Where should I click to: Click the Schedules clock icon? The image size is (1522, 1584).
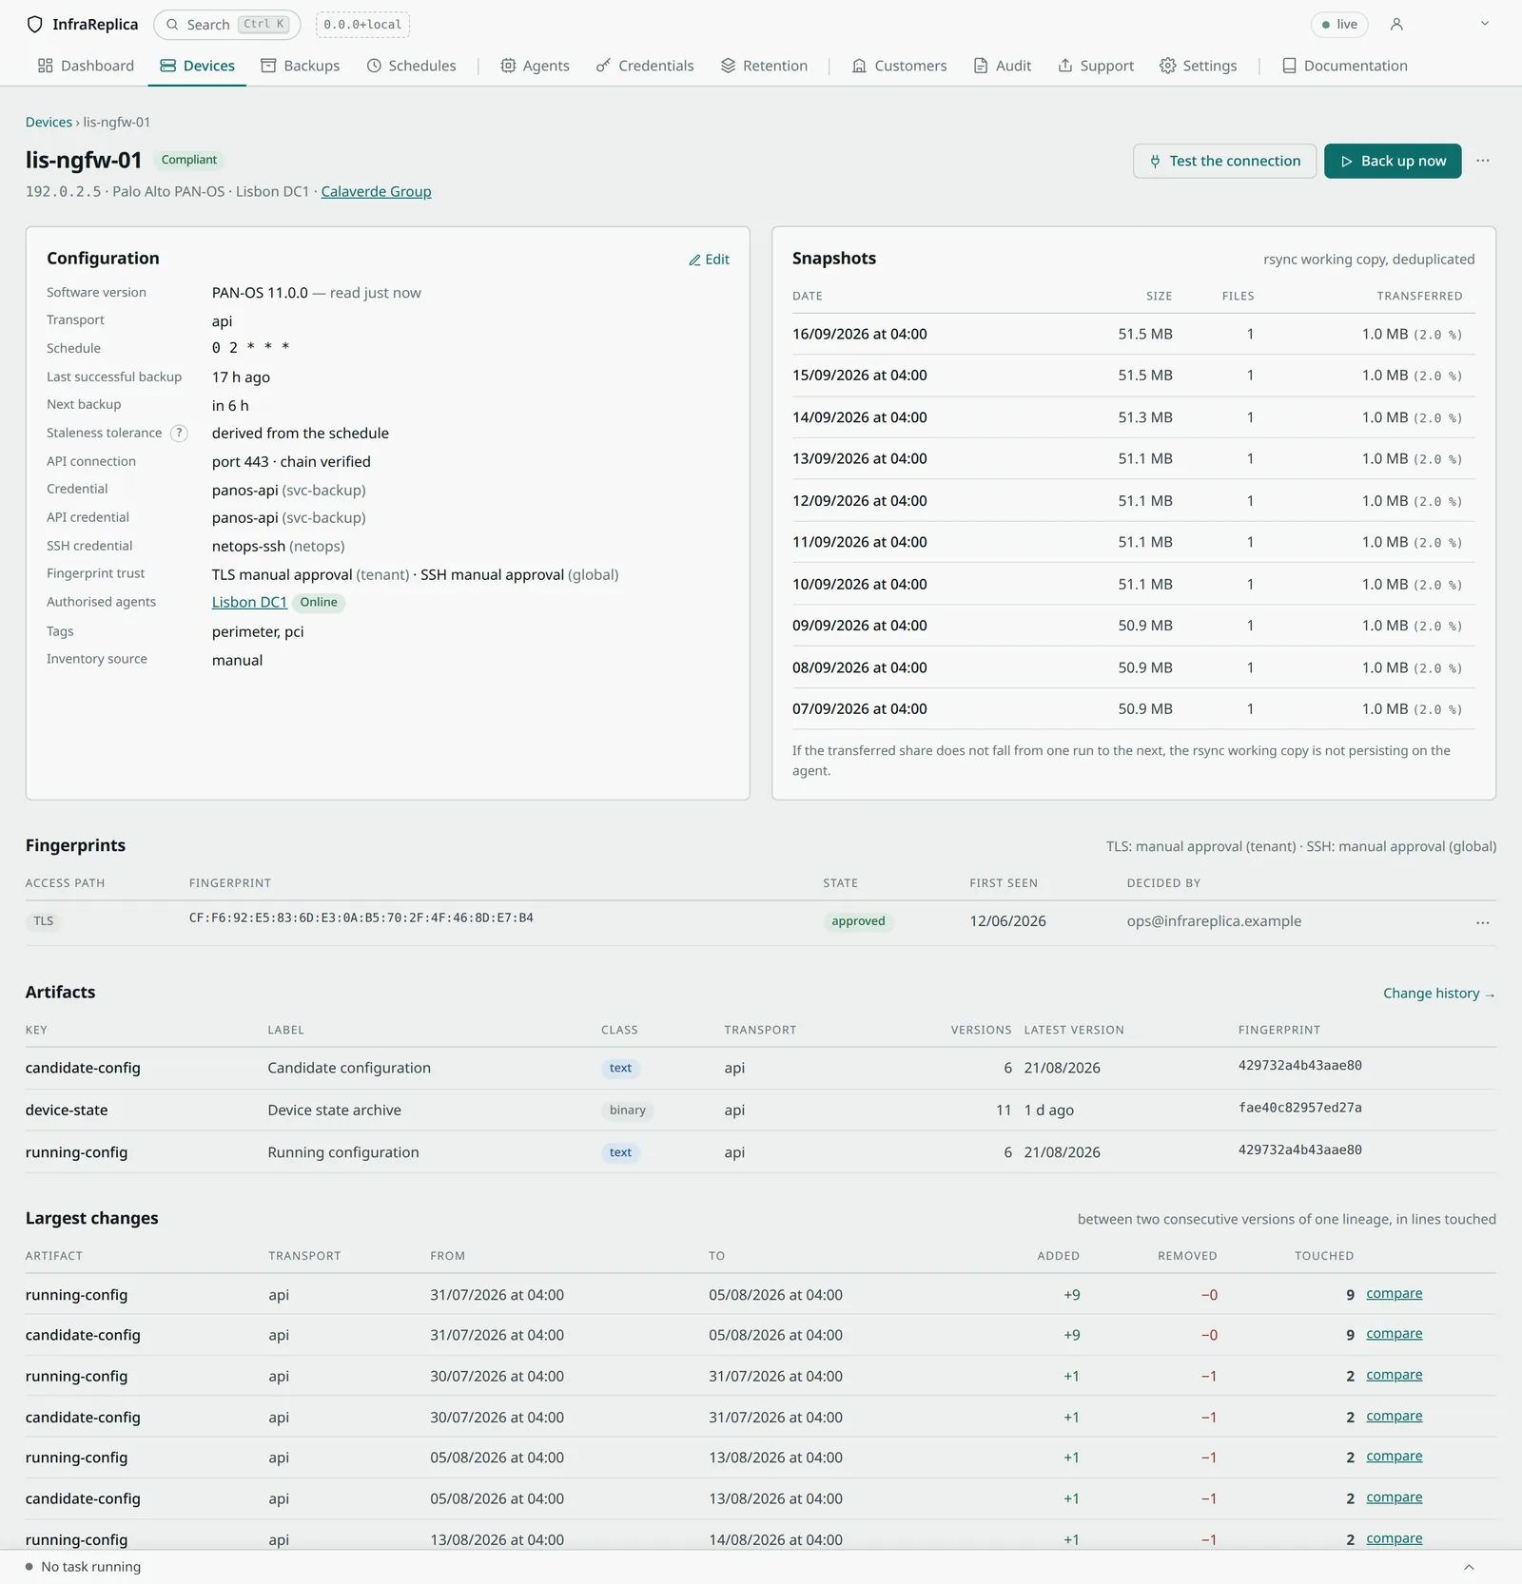coord(374,66)
